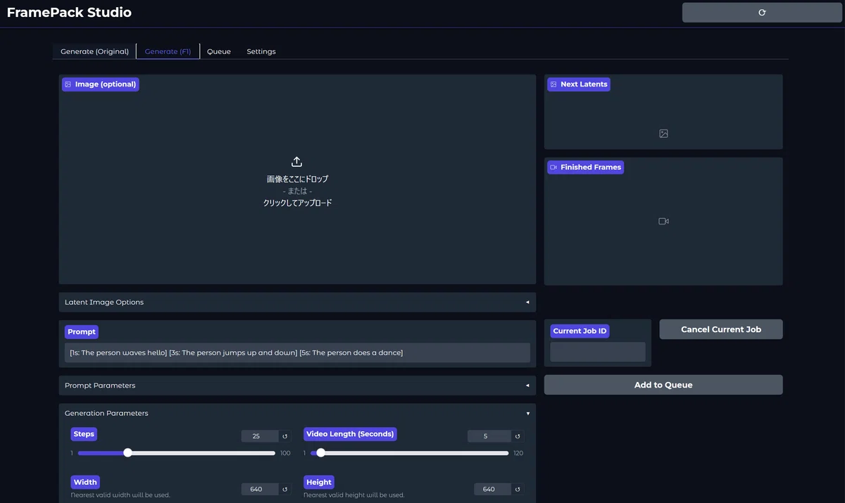This screenshot has width=845, height=503.
Task: Click the "Nearest valid width will be used." hint
Action: pyautogui.click(x=120, y=495)
